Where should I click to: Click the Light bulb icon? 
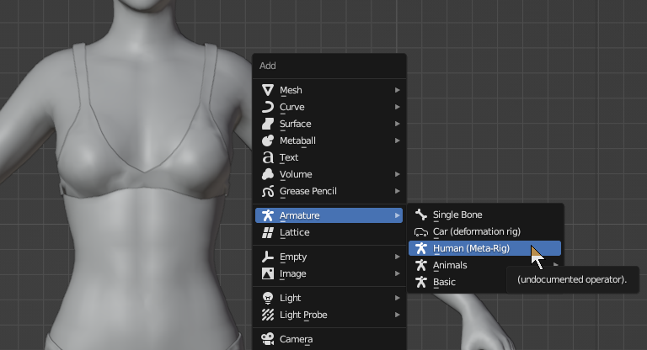(x=268, y=298)
